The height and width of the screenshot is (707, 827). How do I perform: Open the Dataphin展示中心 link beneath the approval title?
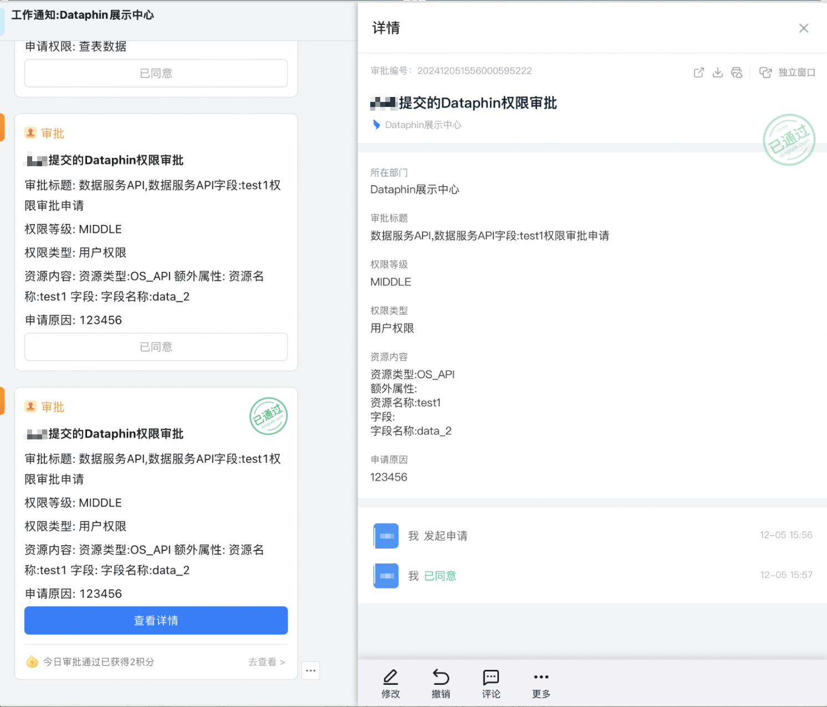[x=423, y=125]
